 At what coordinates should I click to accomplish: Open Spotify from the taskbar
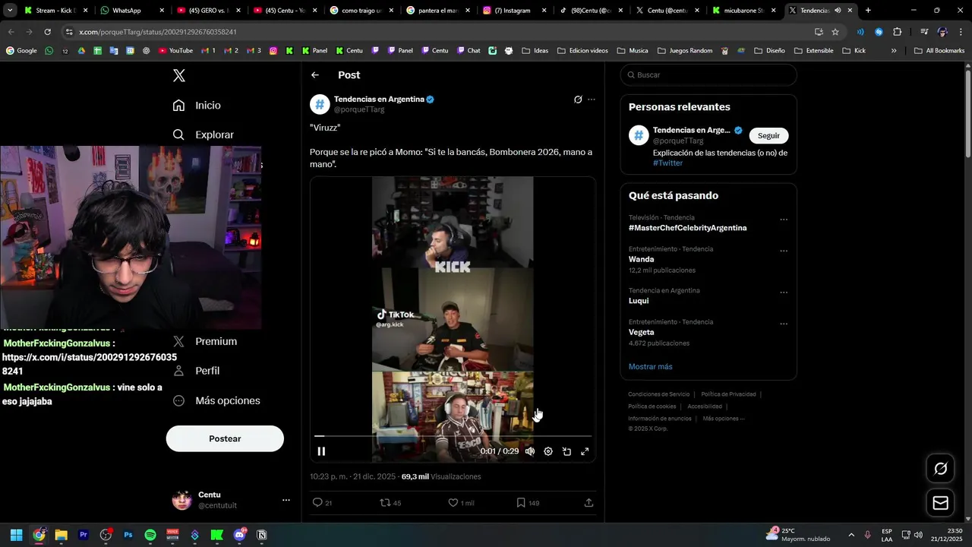click(150, 535)
